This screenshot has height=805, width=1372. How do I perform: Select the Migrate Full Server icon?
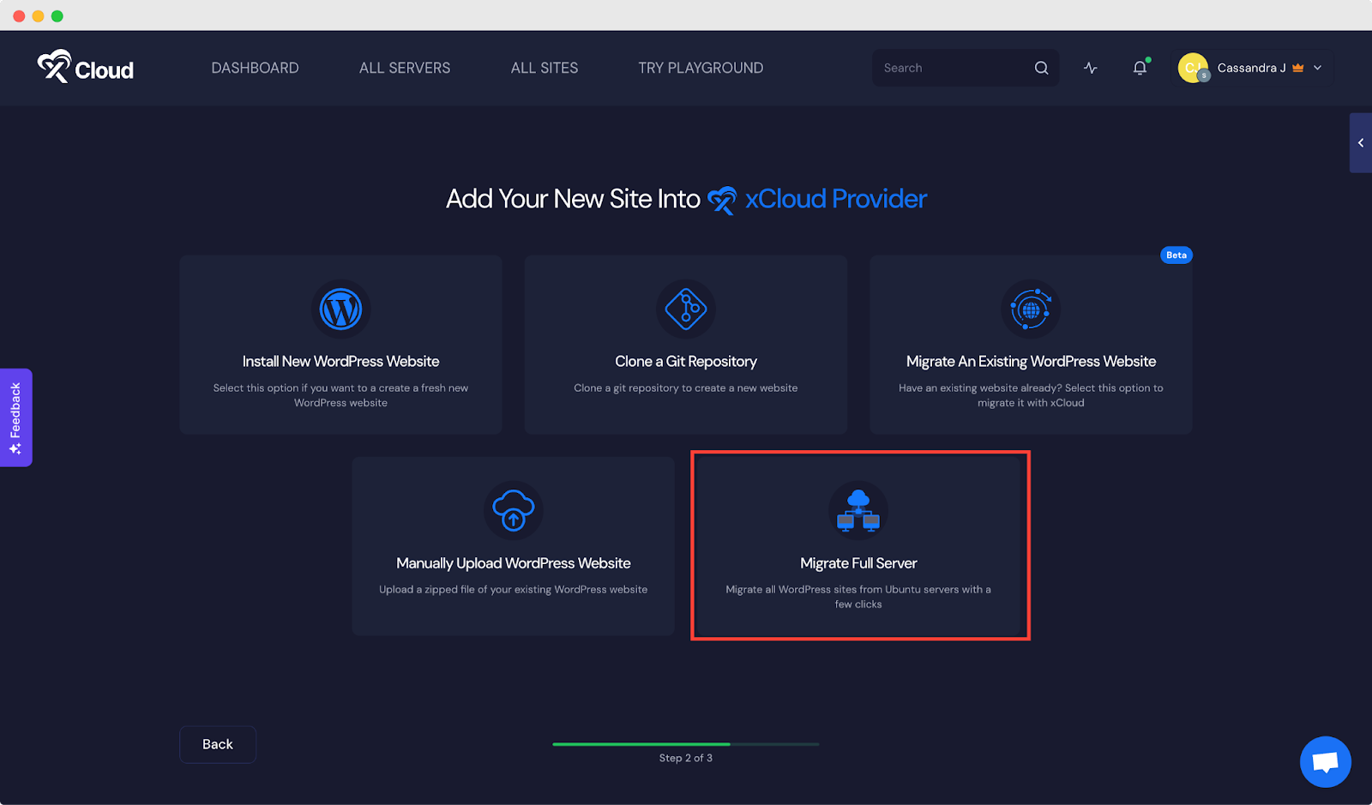[858, 511]
